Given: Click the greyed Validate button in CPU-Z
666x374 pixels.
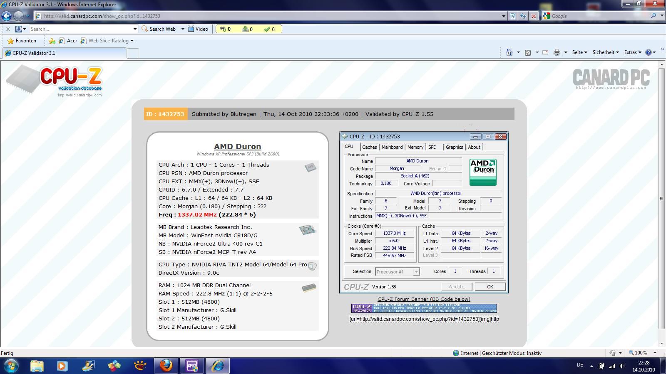Looking at the screenshot, I should click(x=456, y=287).
